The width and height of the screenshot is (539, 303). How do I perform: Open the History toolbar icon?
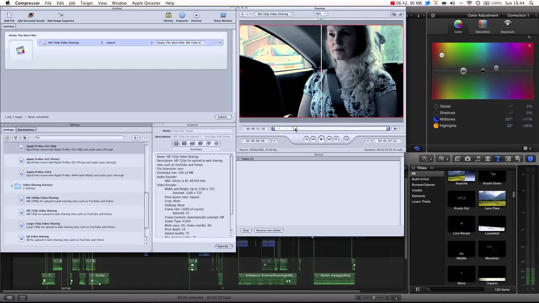(168, 16)
